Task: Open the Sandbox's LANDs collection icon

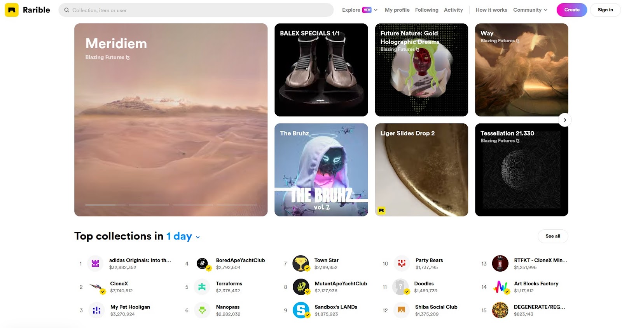Action: (x=301, y=310)
